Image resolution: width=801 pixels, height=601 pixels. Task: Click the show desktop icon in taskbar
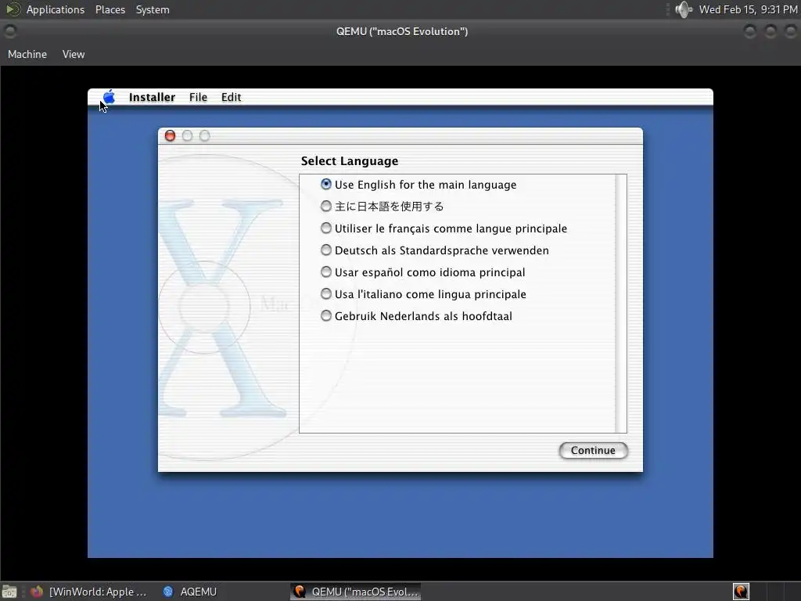point(9,592)
